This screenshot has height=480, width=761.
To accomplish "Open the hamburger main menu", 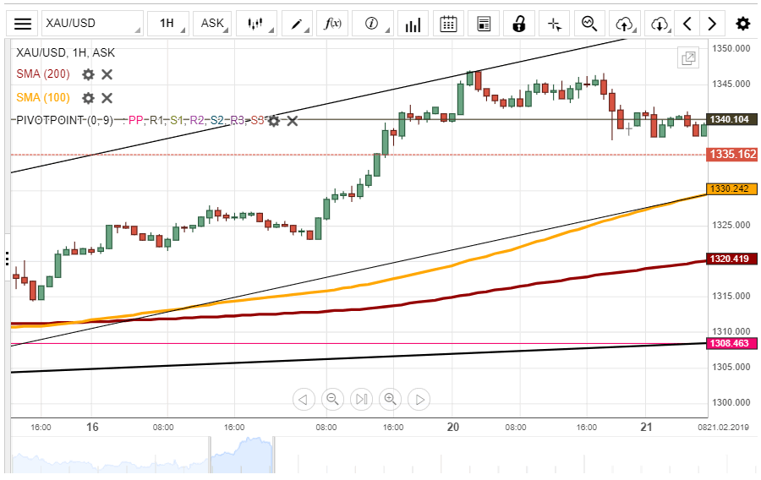I will point(24,24).
